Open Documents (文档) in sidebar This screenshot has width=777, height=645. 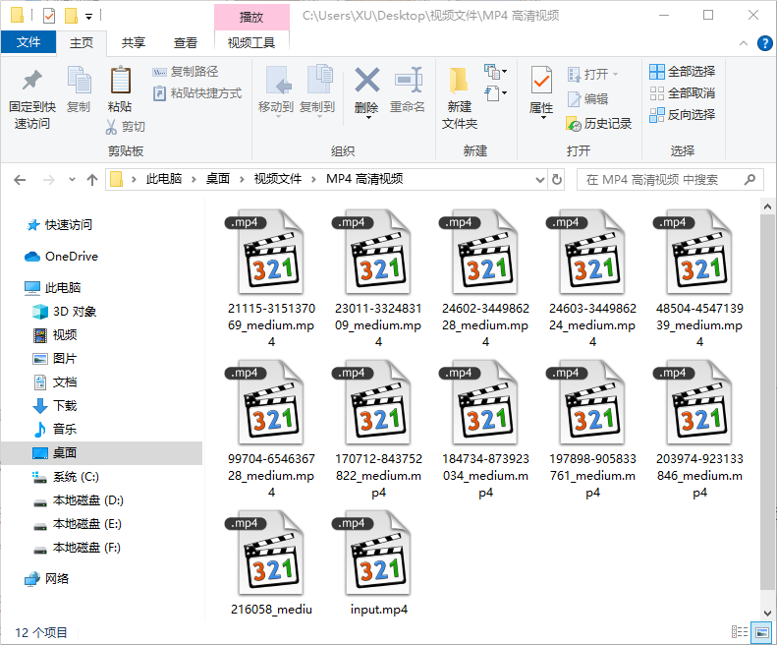[x=54, y=382]
